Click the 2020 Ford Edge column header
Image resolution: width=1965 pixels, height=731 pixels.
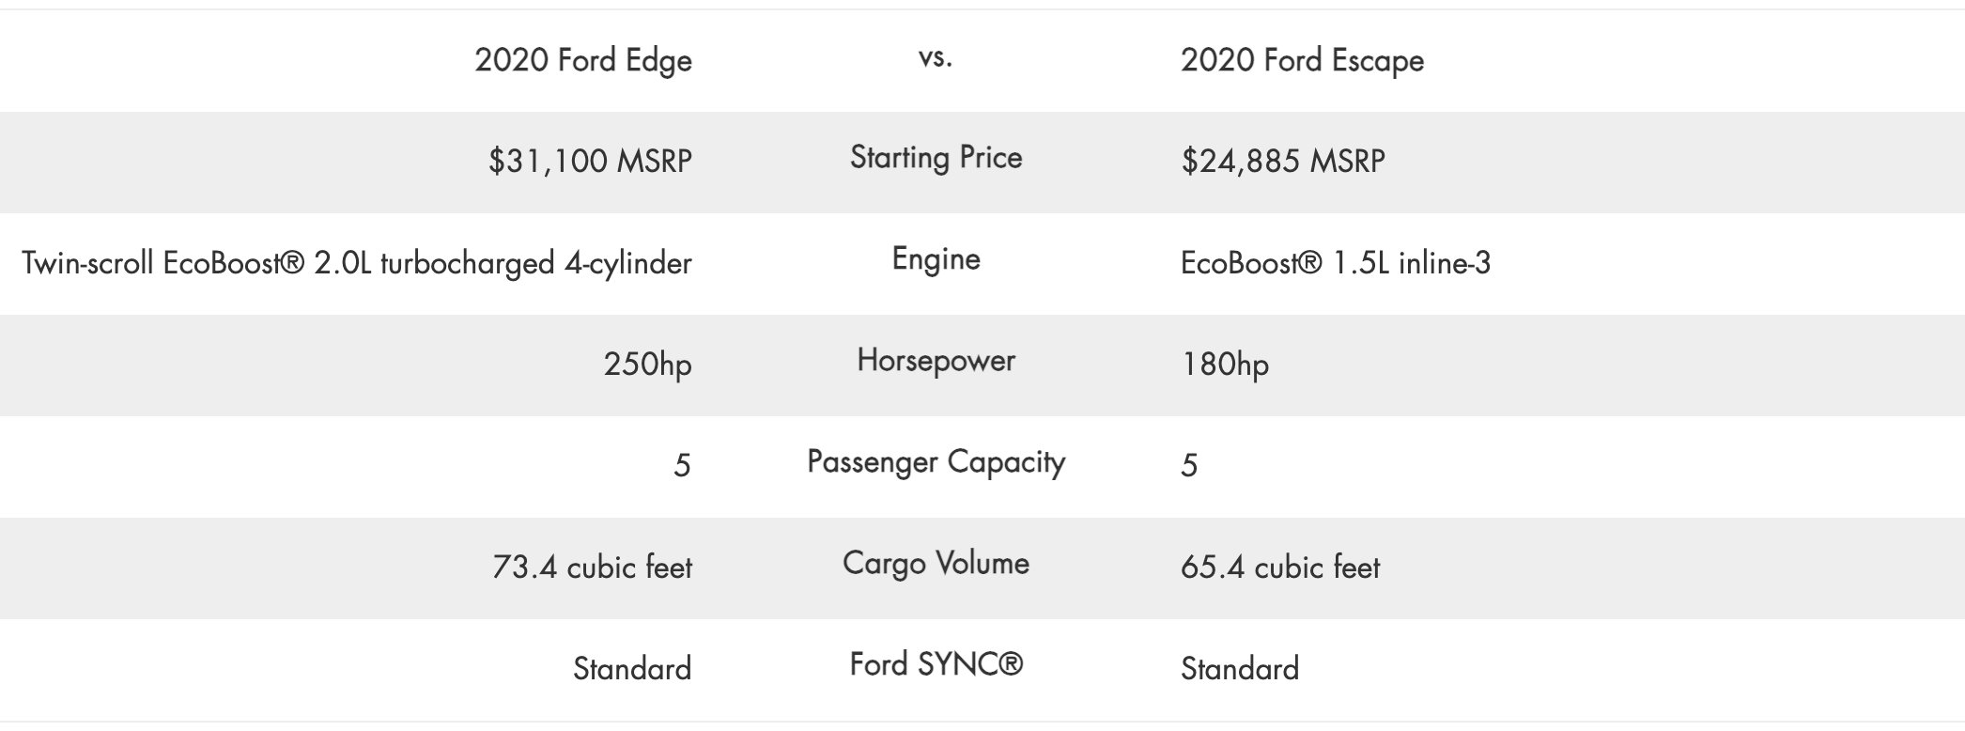click(x=583, y=60)
